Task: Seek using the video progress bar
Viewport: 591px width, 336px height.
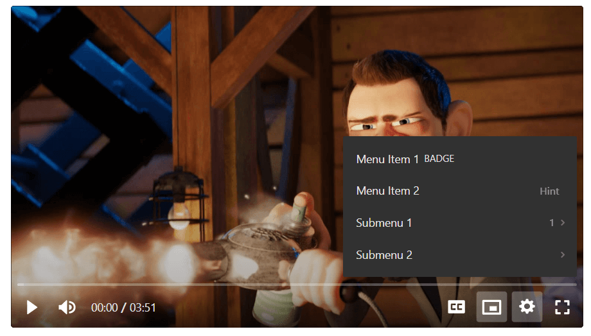Action: pyautogui.click(x=297, y=285)
